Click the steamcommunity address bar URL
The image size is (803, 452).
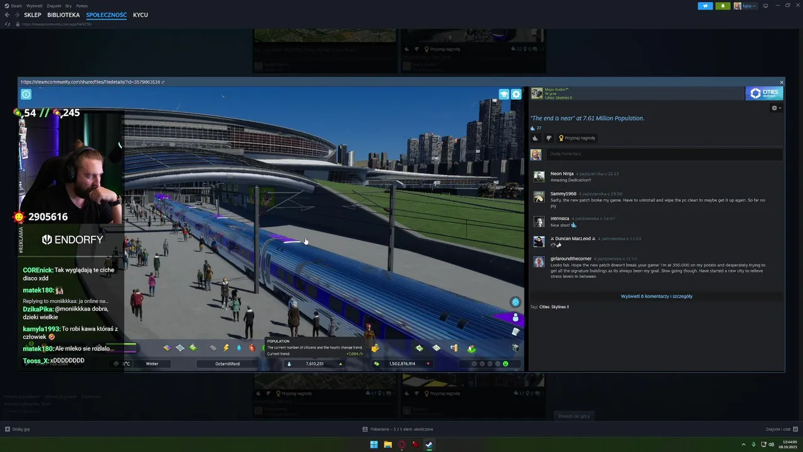pos(57,24)
